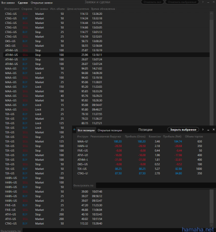Open the Открытые заявки tab
The width and height of the screenshot is (216, 232).
coord(41,3)
